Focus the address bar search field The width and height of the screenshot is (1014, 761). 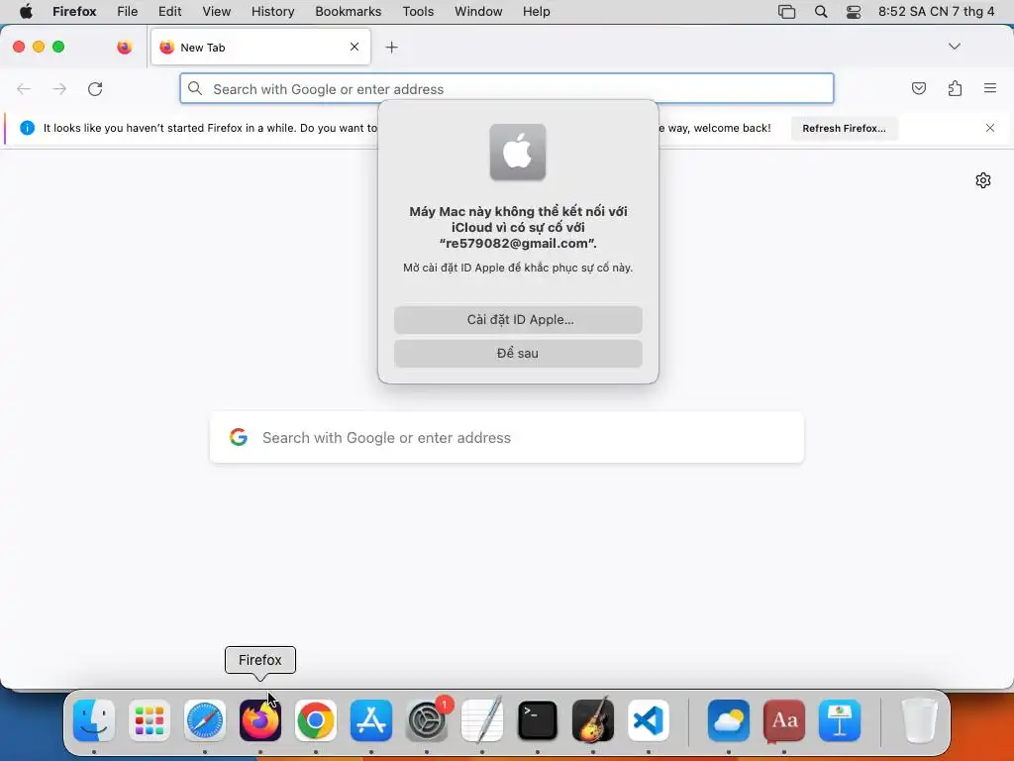pos(507,88)
